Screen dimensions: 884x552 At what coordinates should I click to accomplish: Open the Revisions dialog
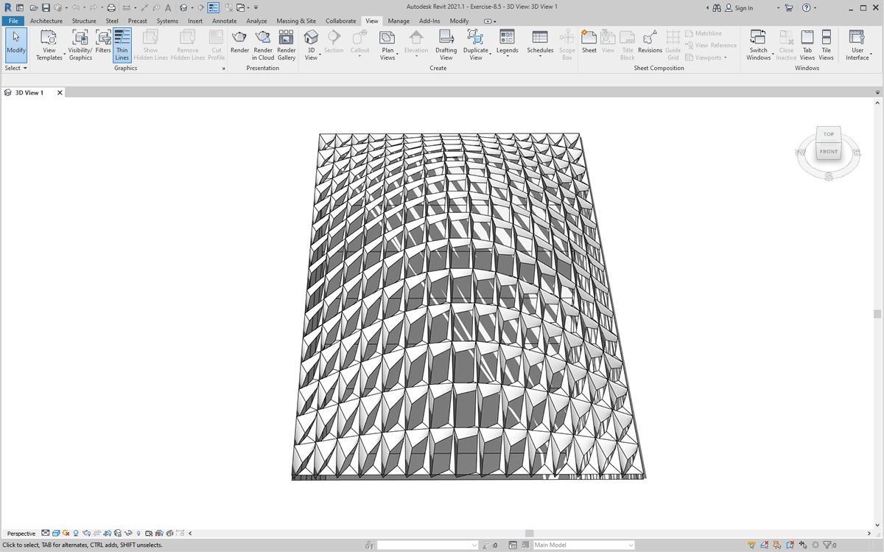650,43
